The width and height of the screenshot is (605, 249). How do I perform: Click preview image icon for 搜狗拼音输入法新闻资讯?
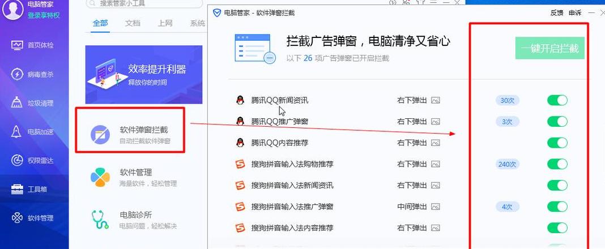[x=436, y=186]
